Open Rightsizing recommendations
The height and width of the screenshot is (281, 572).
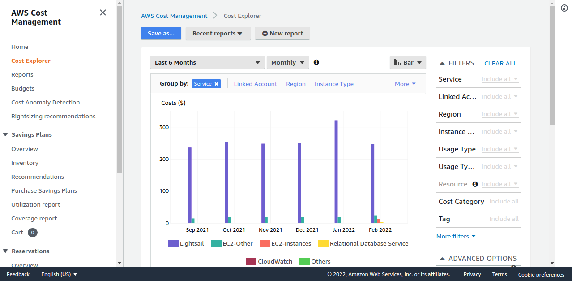(x=53, y=116)
